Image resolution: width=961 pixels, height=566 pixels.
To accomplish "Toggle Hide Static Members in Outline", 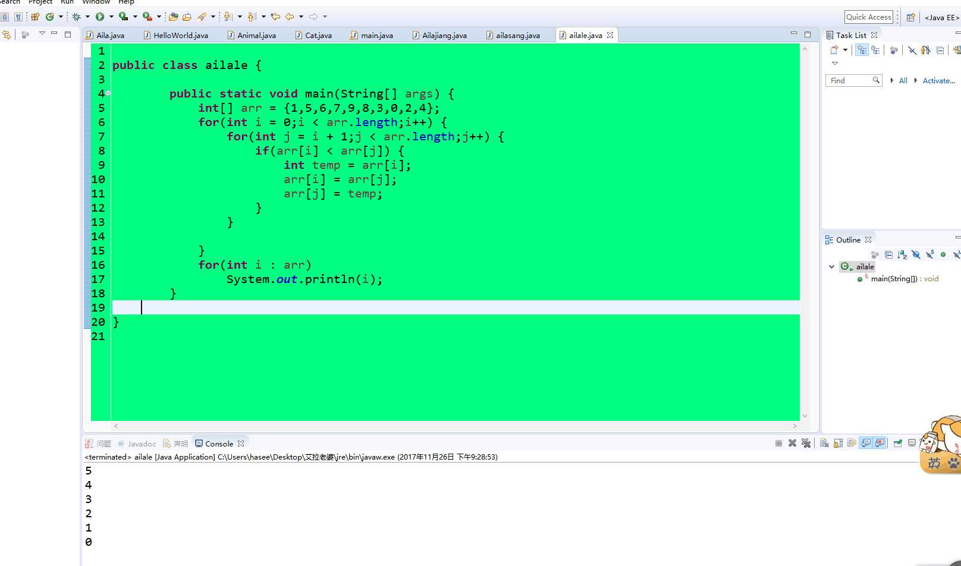I will pyautogui.click(x=929, y=254).
